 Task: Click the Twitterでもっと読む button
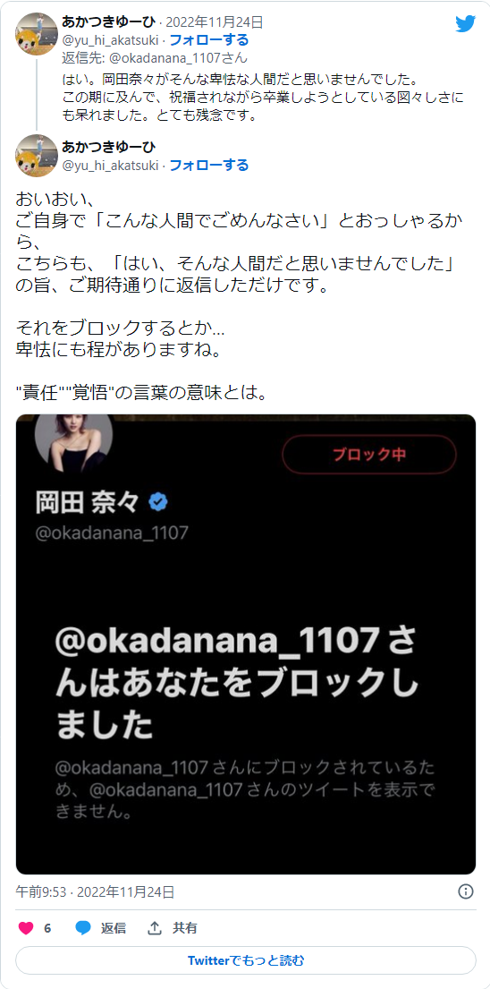246,960
